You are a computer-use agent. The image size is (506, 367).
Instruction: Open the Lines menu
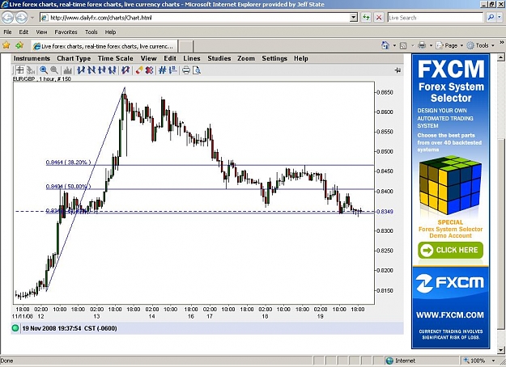pyautogui.click(x=192, y=58)
